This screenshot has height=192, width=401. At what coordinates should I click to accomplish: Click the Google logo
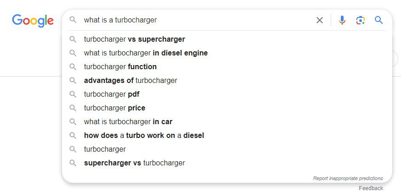tap(33, 21)
